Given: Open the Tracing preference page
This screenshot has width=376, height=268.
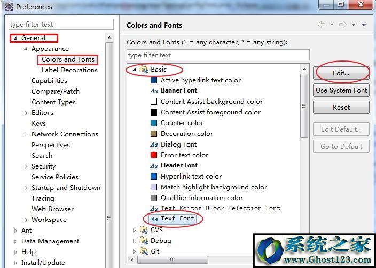Looking at the screenshot, I should (x=43, y=198).
